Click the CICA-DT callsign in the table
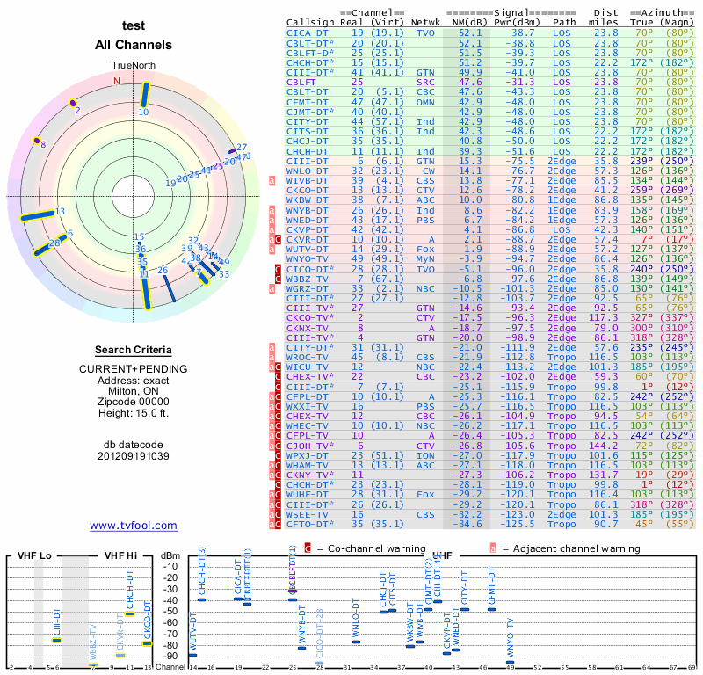Viewport: 703px width, 675px height. [308, 33]
